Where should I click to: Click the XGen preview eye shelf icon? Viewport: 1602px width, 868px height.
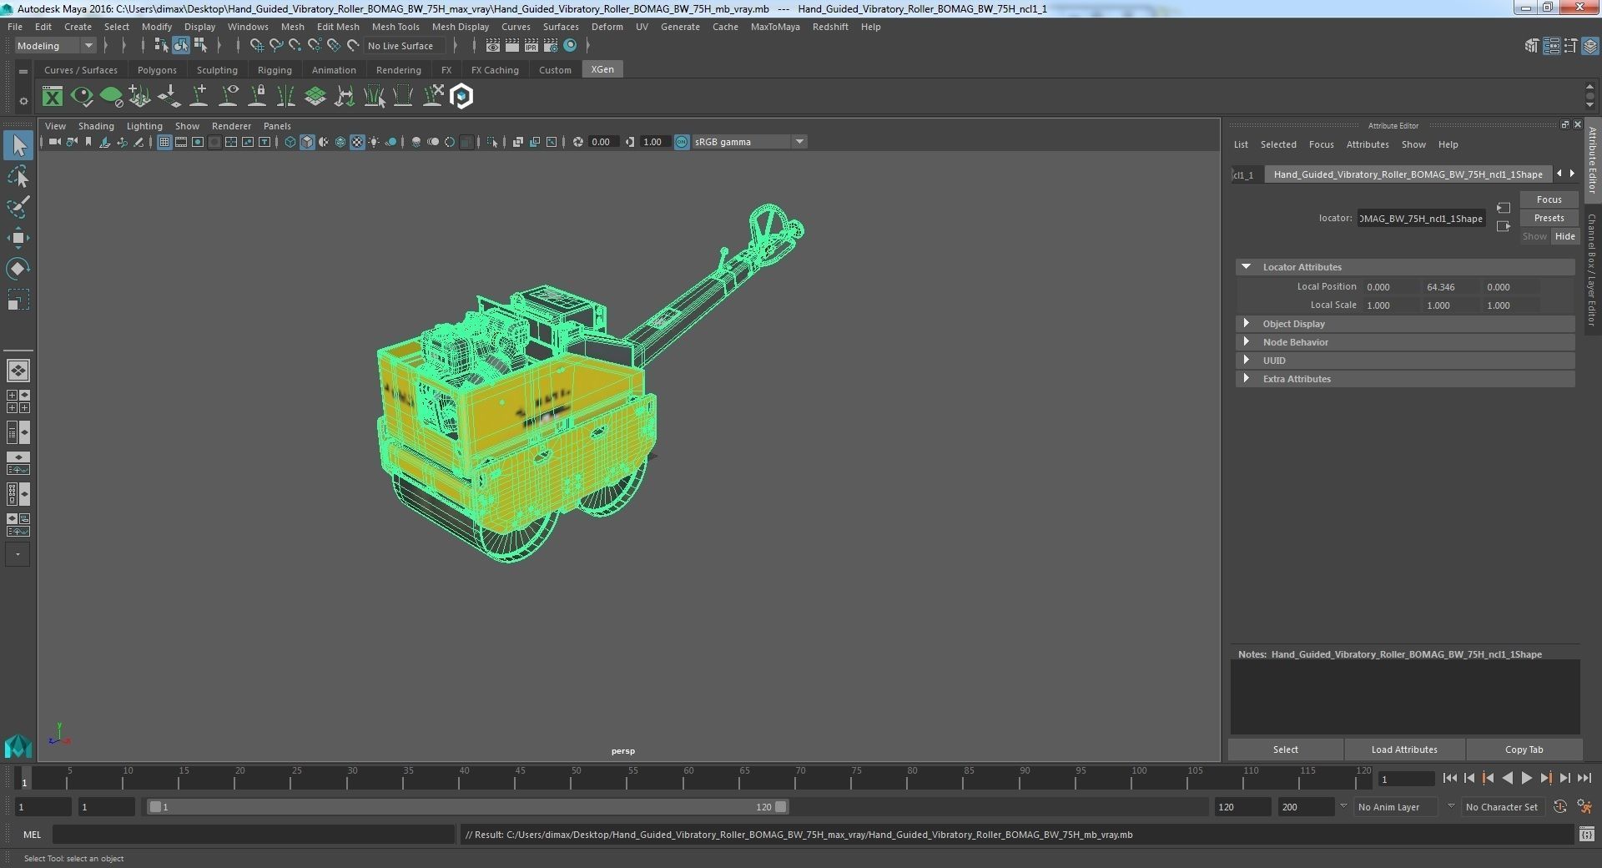point(82,97)
